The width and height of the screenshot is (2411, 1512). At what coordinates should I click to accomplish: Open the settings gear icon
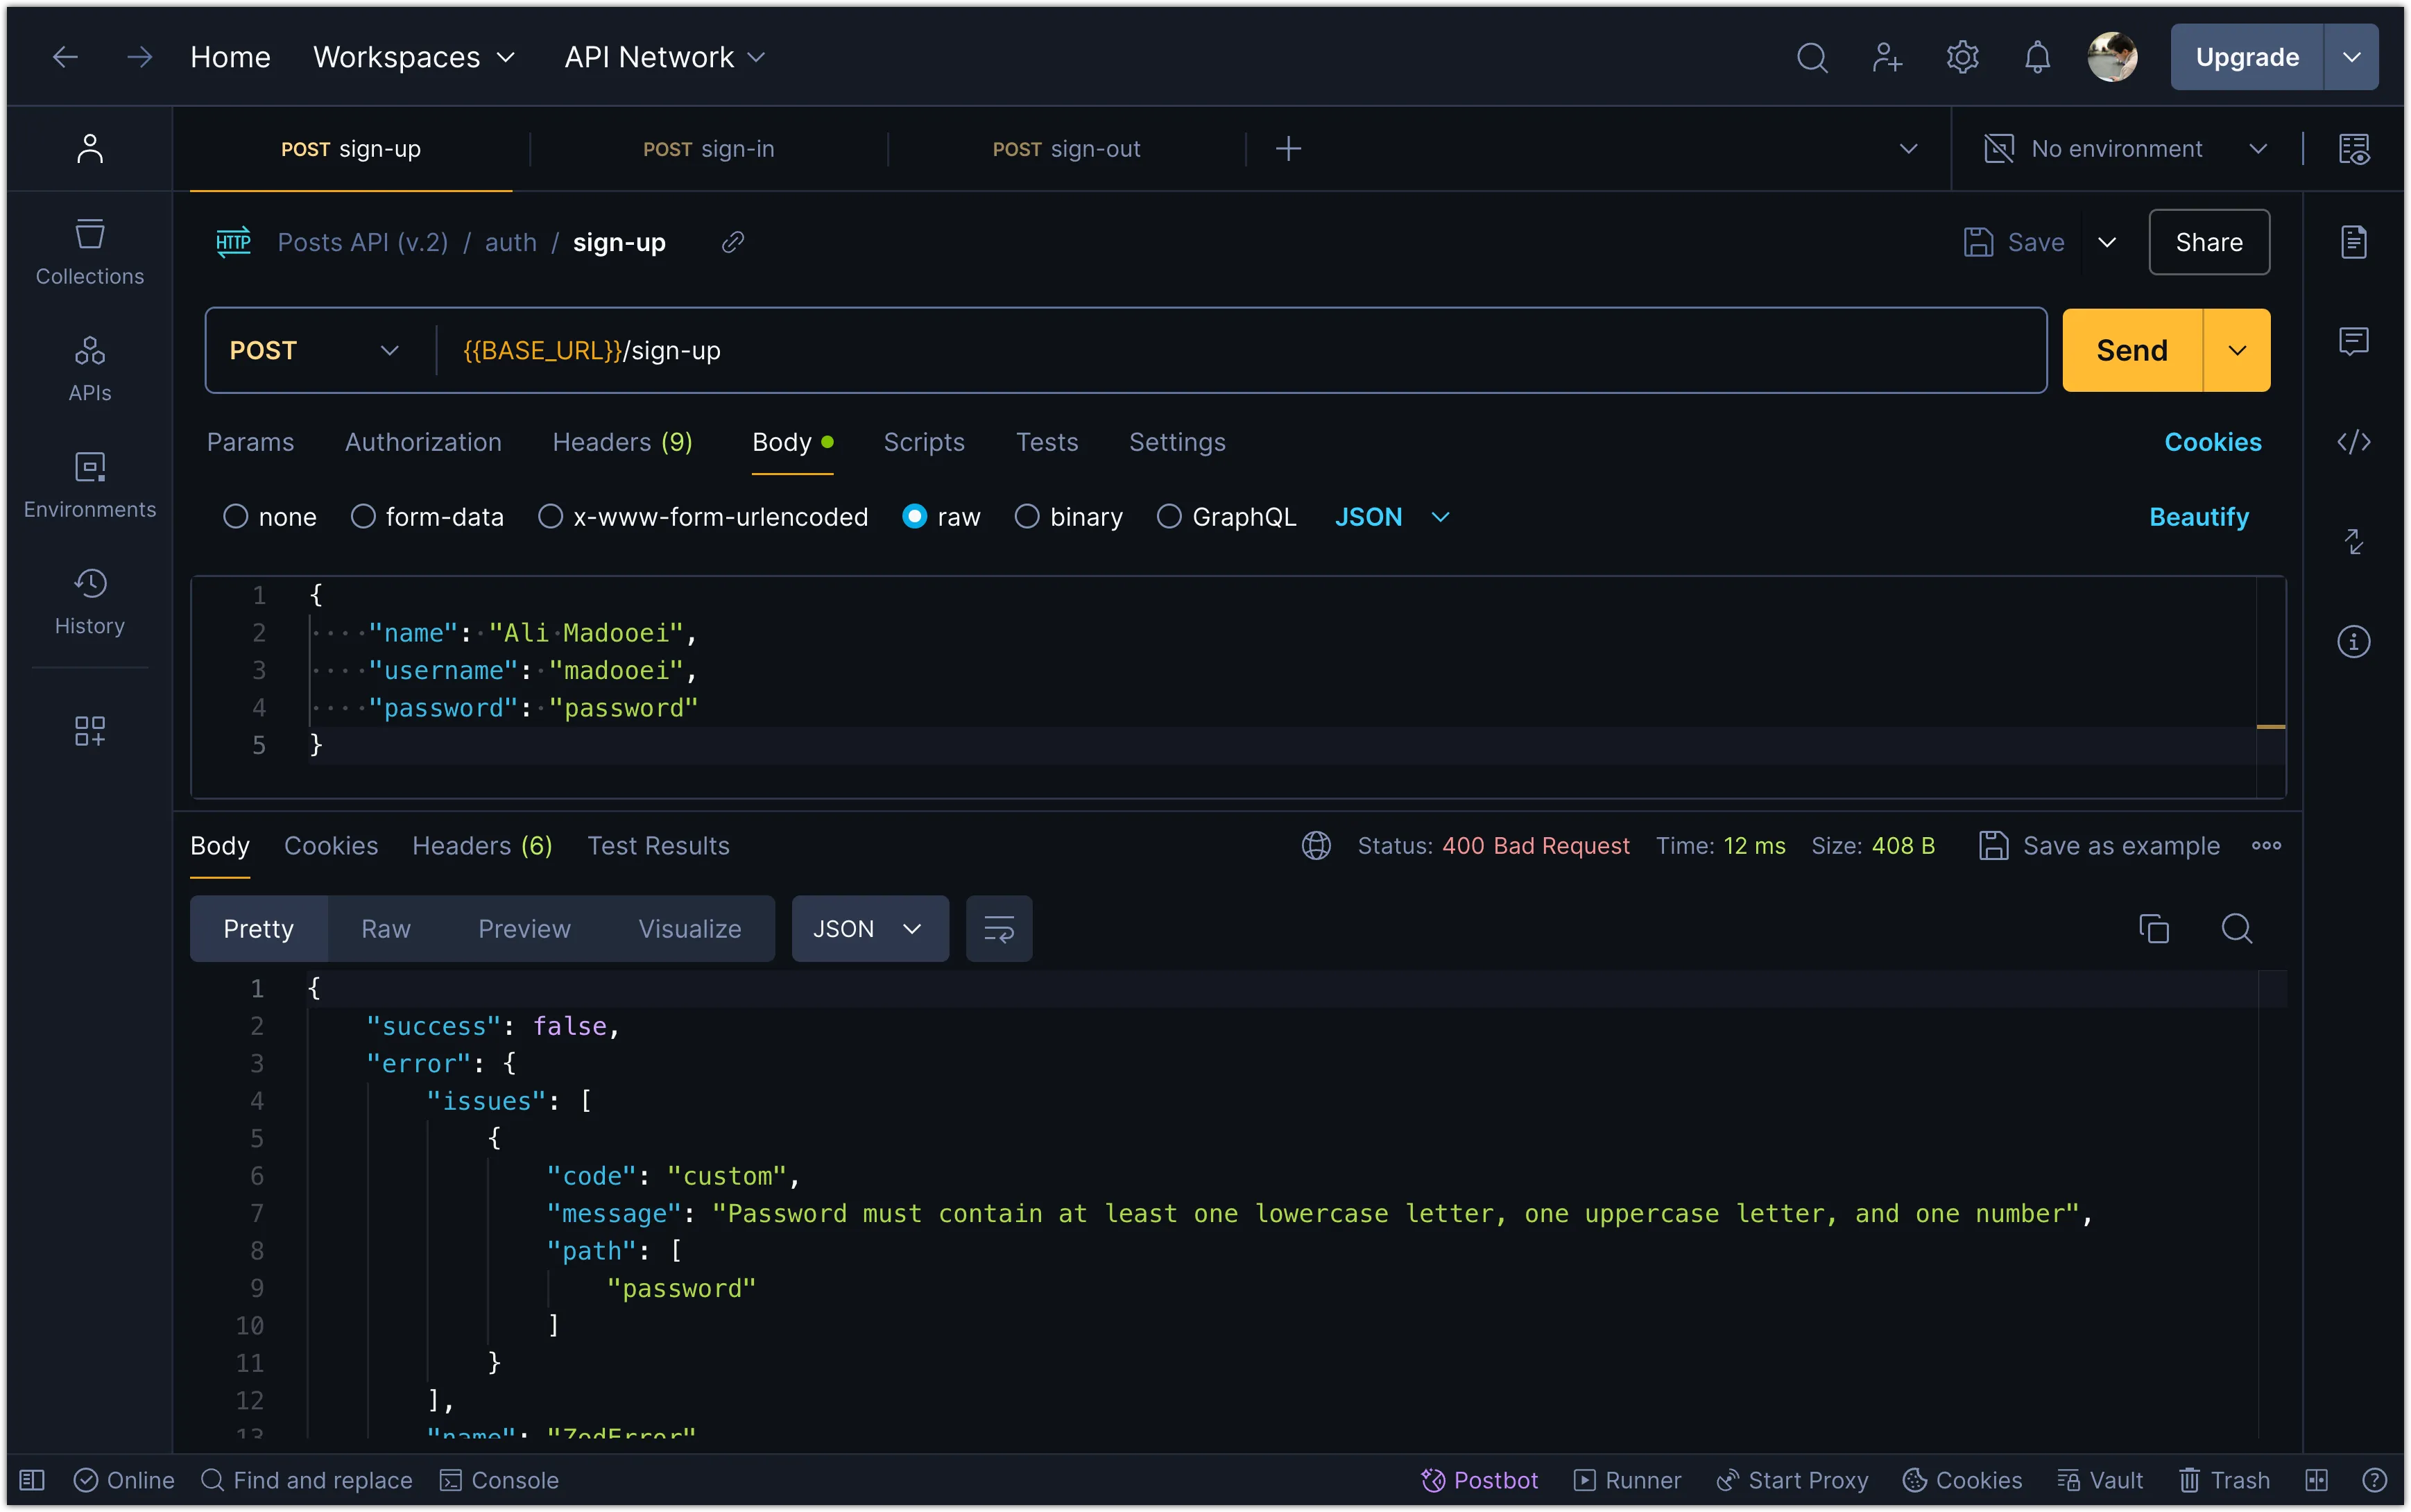1962,57
